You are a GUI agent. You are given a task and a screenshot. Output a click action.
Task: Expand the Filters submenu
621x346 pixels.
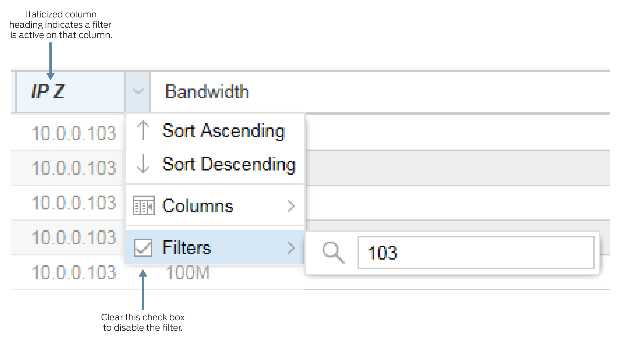[187, 248]
